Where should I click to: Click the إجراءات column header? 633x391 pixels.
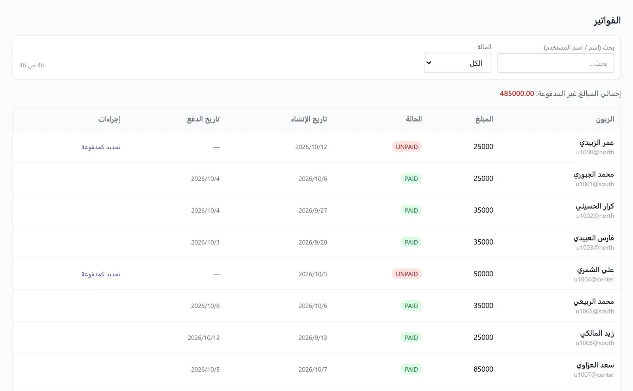click(109, 119)
